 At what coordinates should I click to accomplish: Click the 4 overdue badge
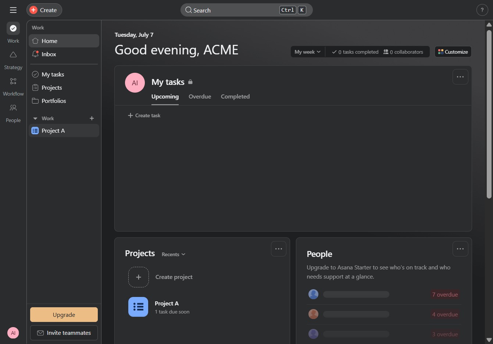coord(445,314)
